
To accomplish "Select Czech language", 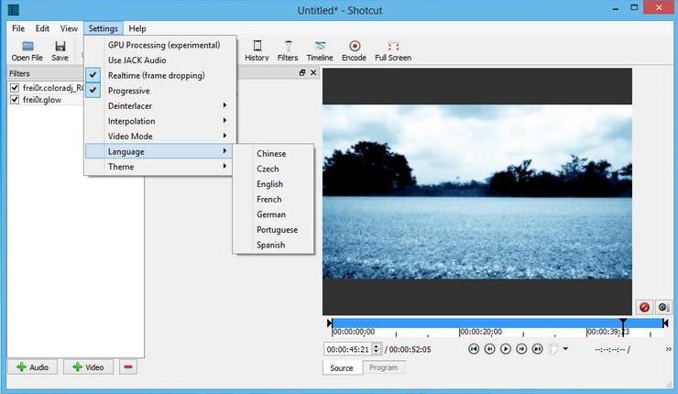I will tap(273, 169).
